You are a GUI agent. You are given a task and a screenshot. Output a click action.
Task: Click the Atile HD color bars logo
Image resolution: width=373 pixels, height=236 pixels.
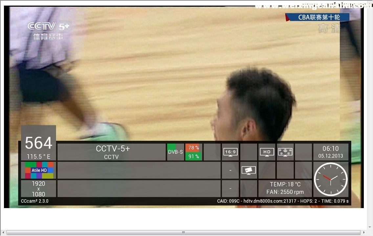click(x=39, y=170)
